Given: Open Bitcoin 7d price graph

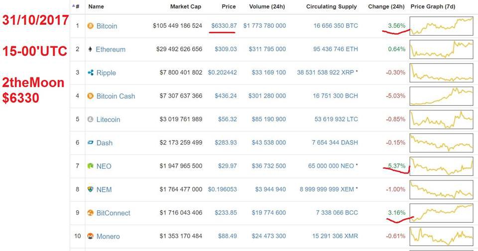Looking at the screenshot, I should coord(442,26).
